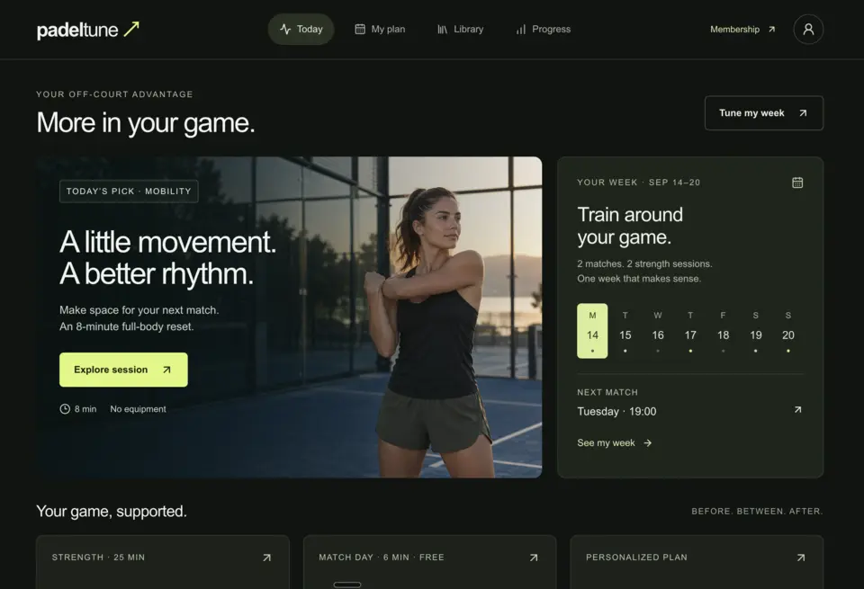Click the 'BEFORE. BETWEEN. AFTER.' text

click(757, 512)
